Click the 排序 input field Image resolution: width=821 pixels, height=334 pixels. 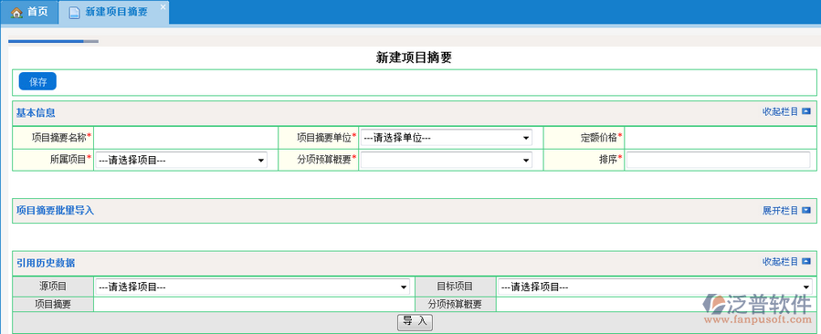[x=719, y=161]
